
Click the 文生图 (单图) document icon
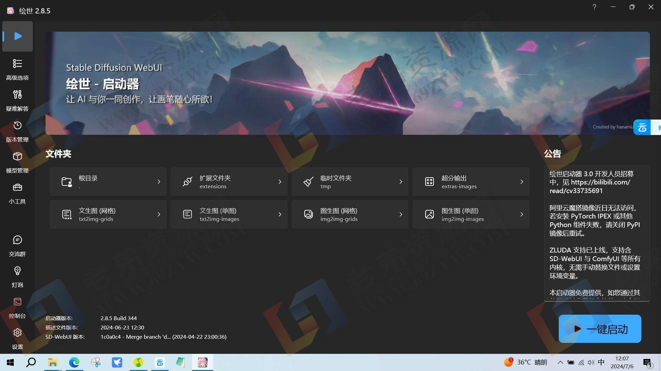pyautogui.click(x=187, y=214)
